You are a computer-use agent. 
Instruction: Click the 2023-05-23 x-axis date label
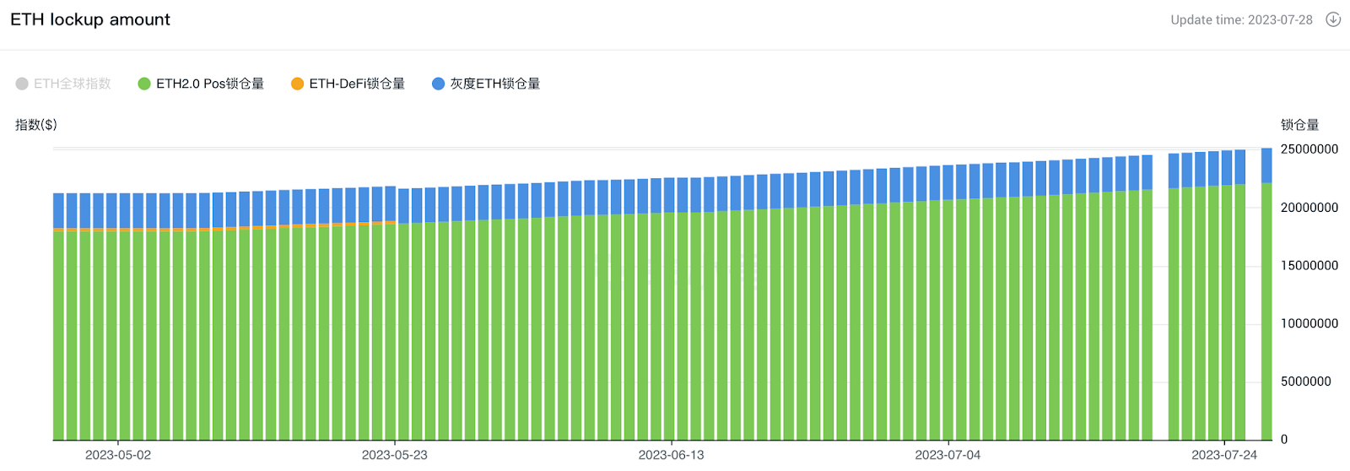(x=395, y=455)
